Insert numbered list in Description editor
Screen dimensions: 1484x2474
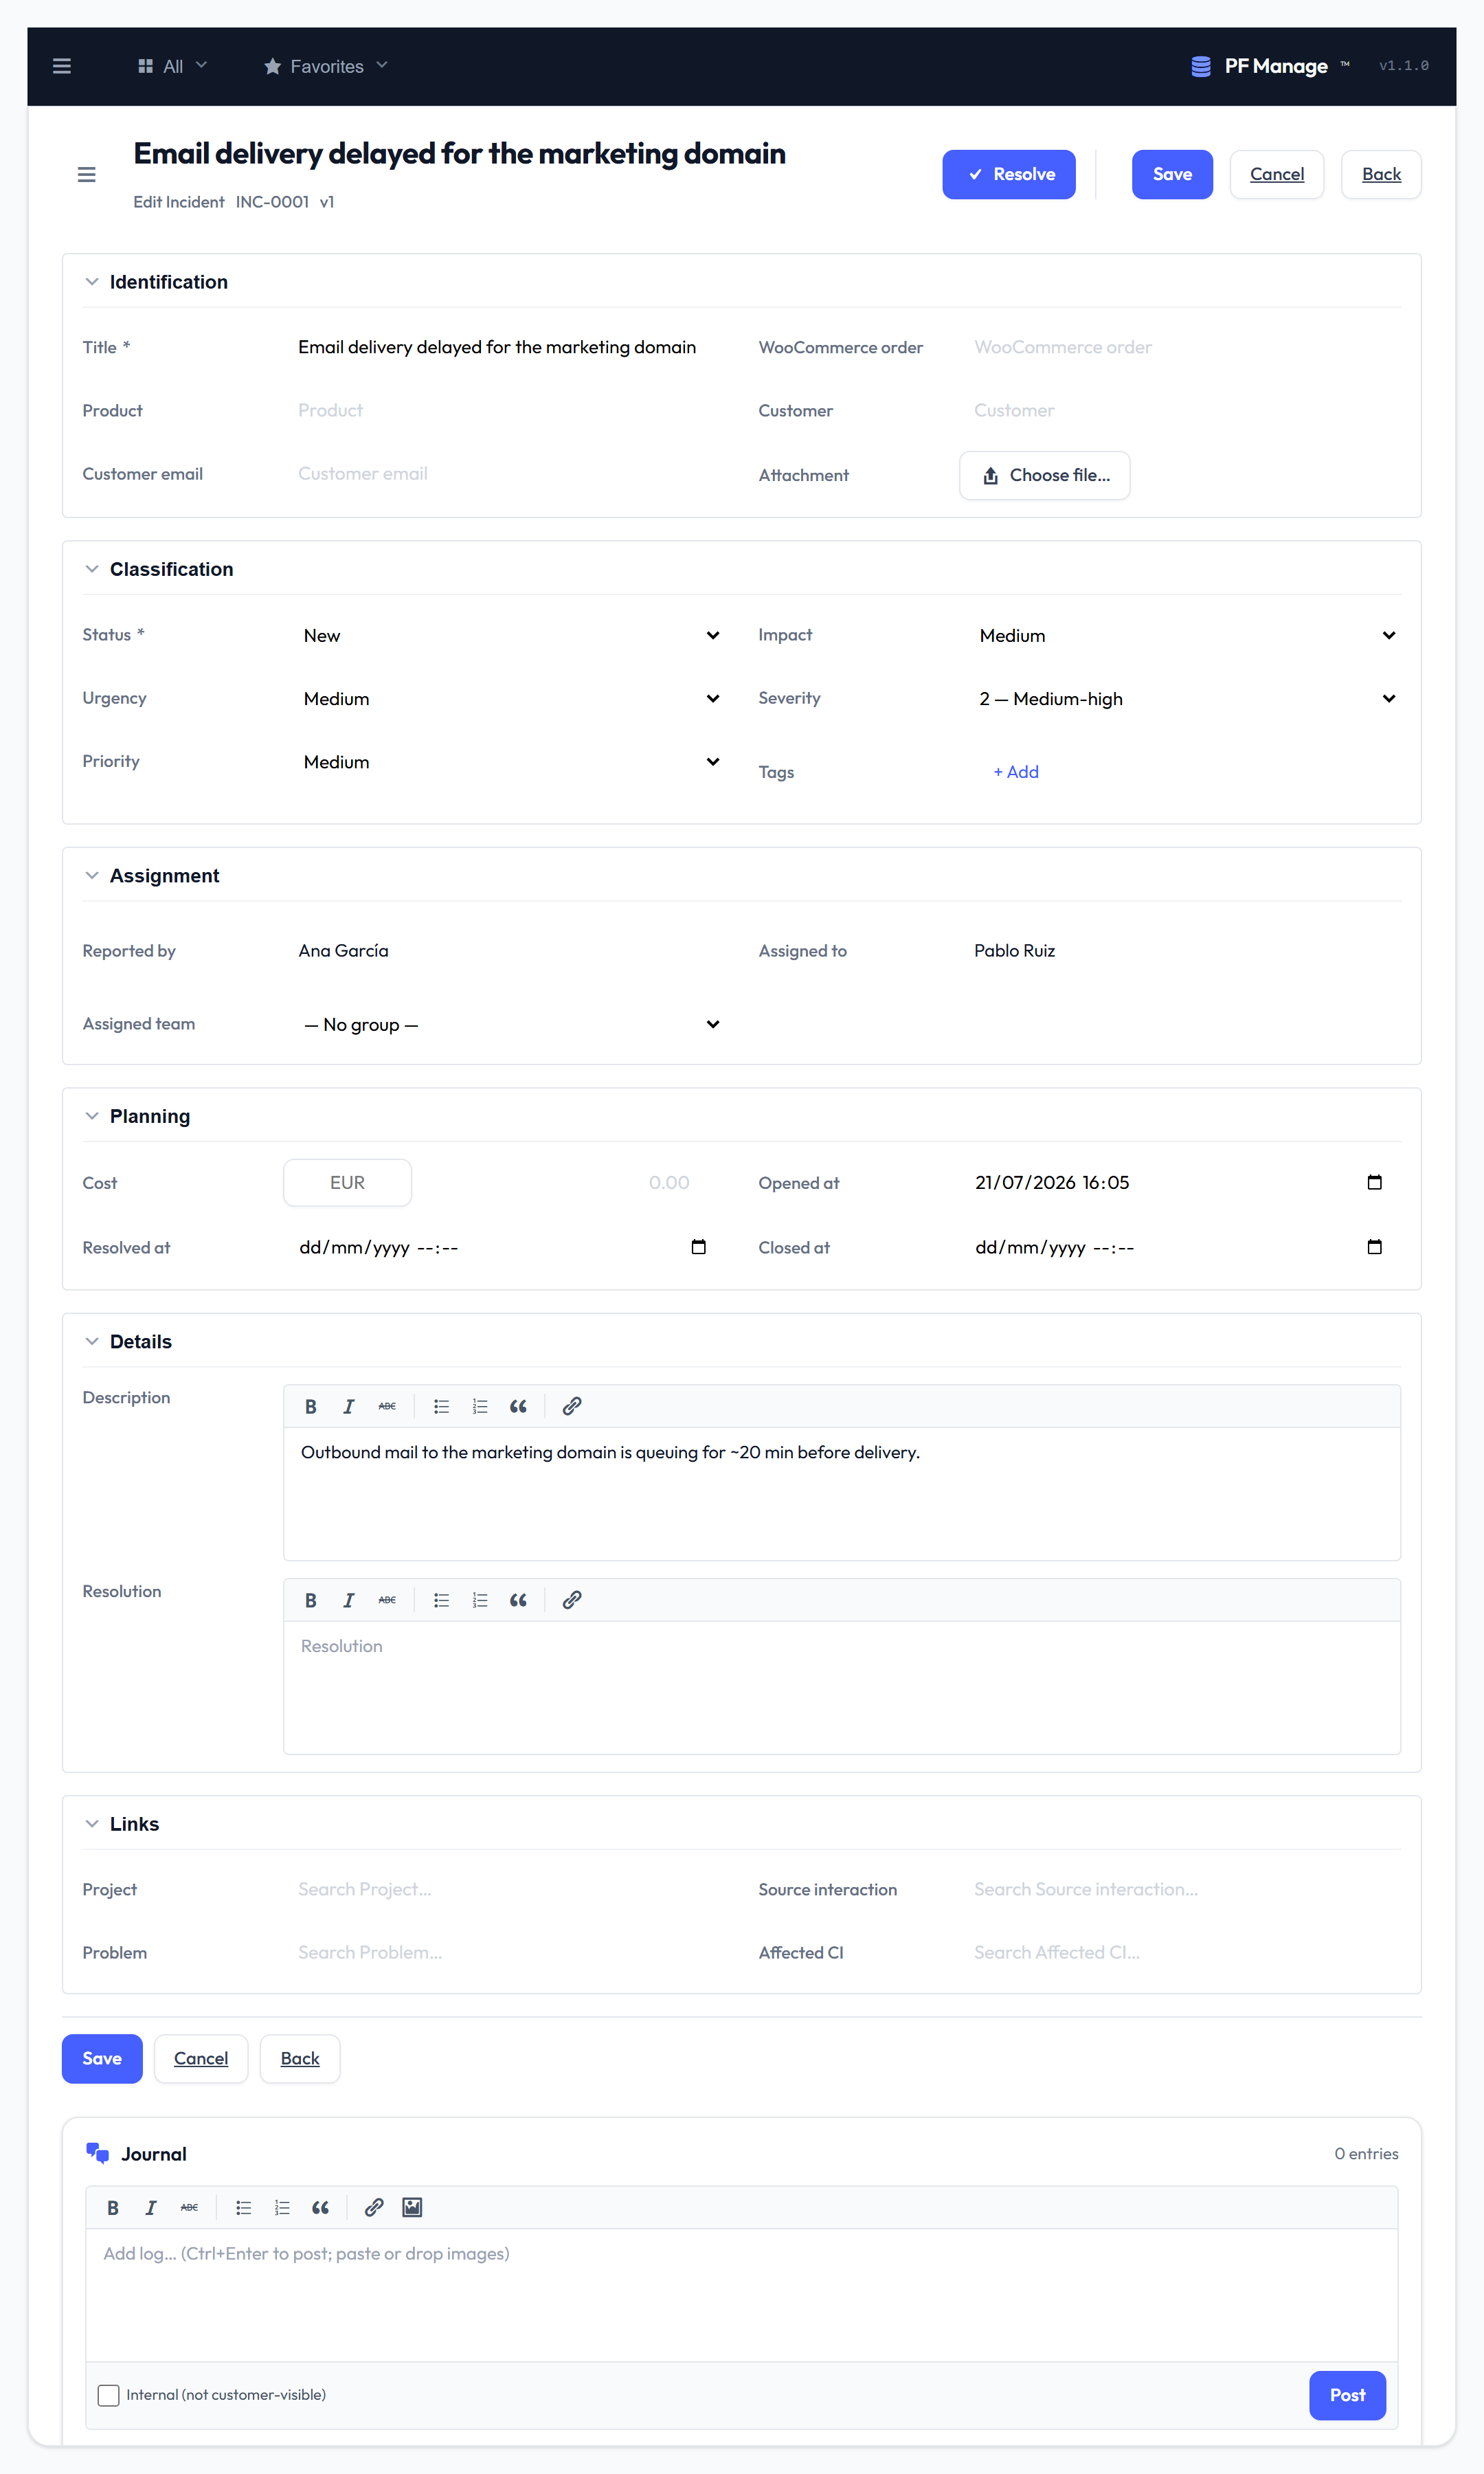click(480, 1406)
